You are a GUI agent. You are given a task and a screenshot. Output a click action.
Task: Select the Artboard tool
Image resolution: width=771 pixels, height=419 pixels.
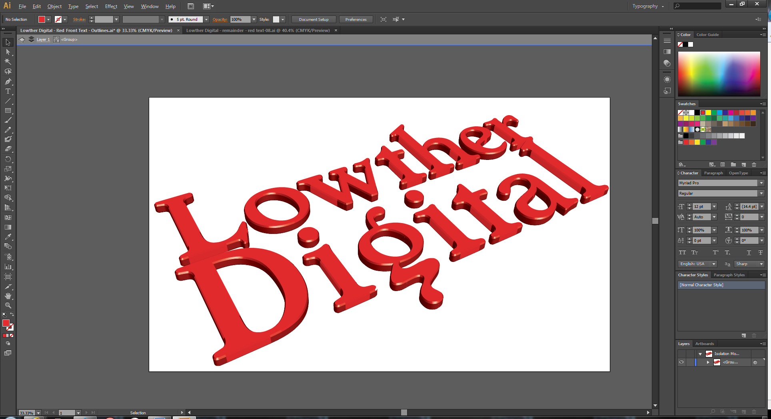[x=8, y=277]
